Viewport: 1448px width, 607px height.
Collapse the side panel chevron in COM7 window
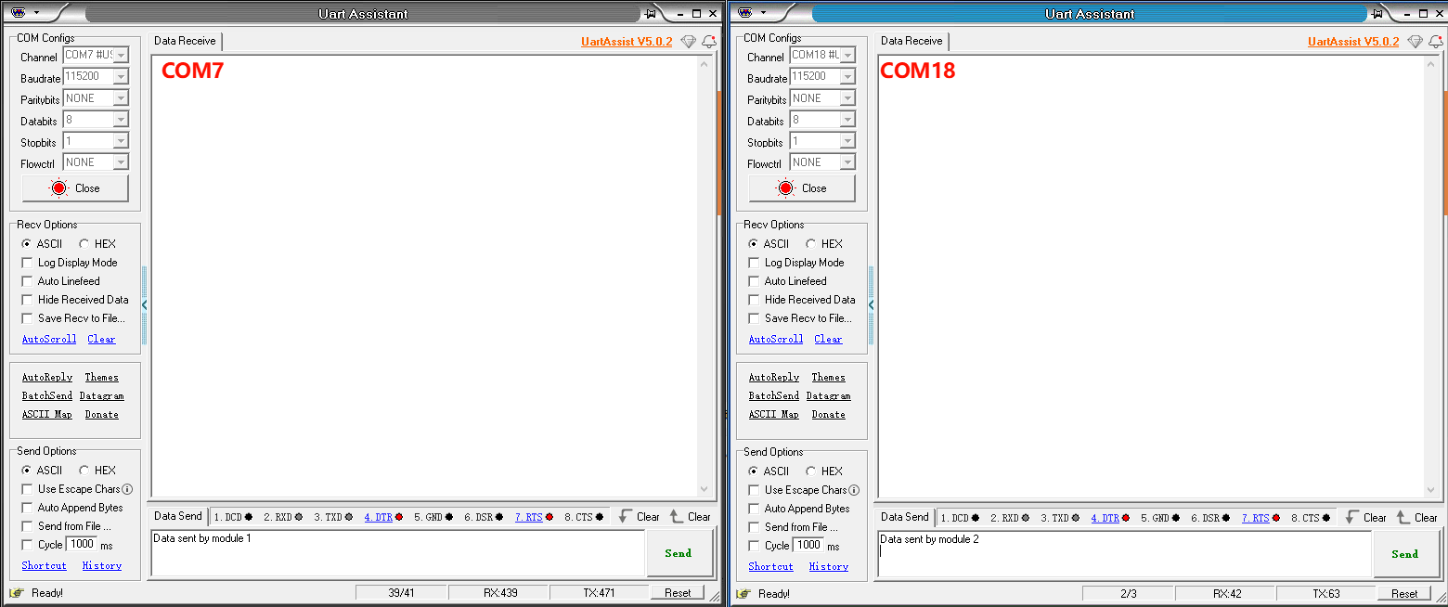[145, 304]
